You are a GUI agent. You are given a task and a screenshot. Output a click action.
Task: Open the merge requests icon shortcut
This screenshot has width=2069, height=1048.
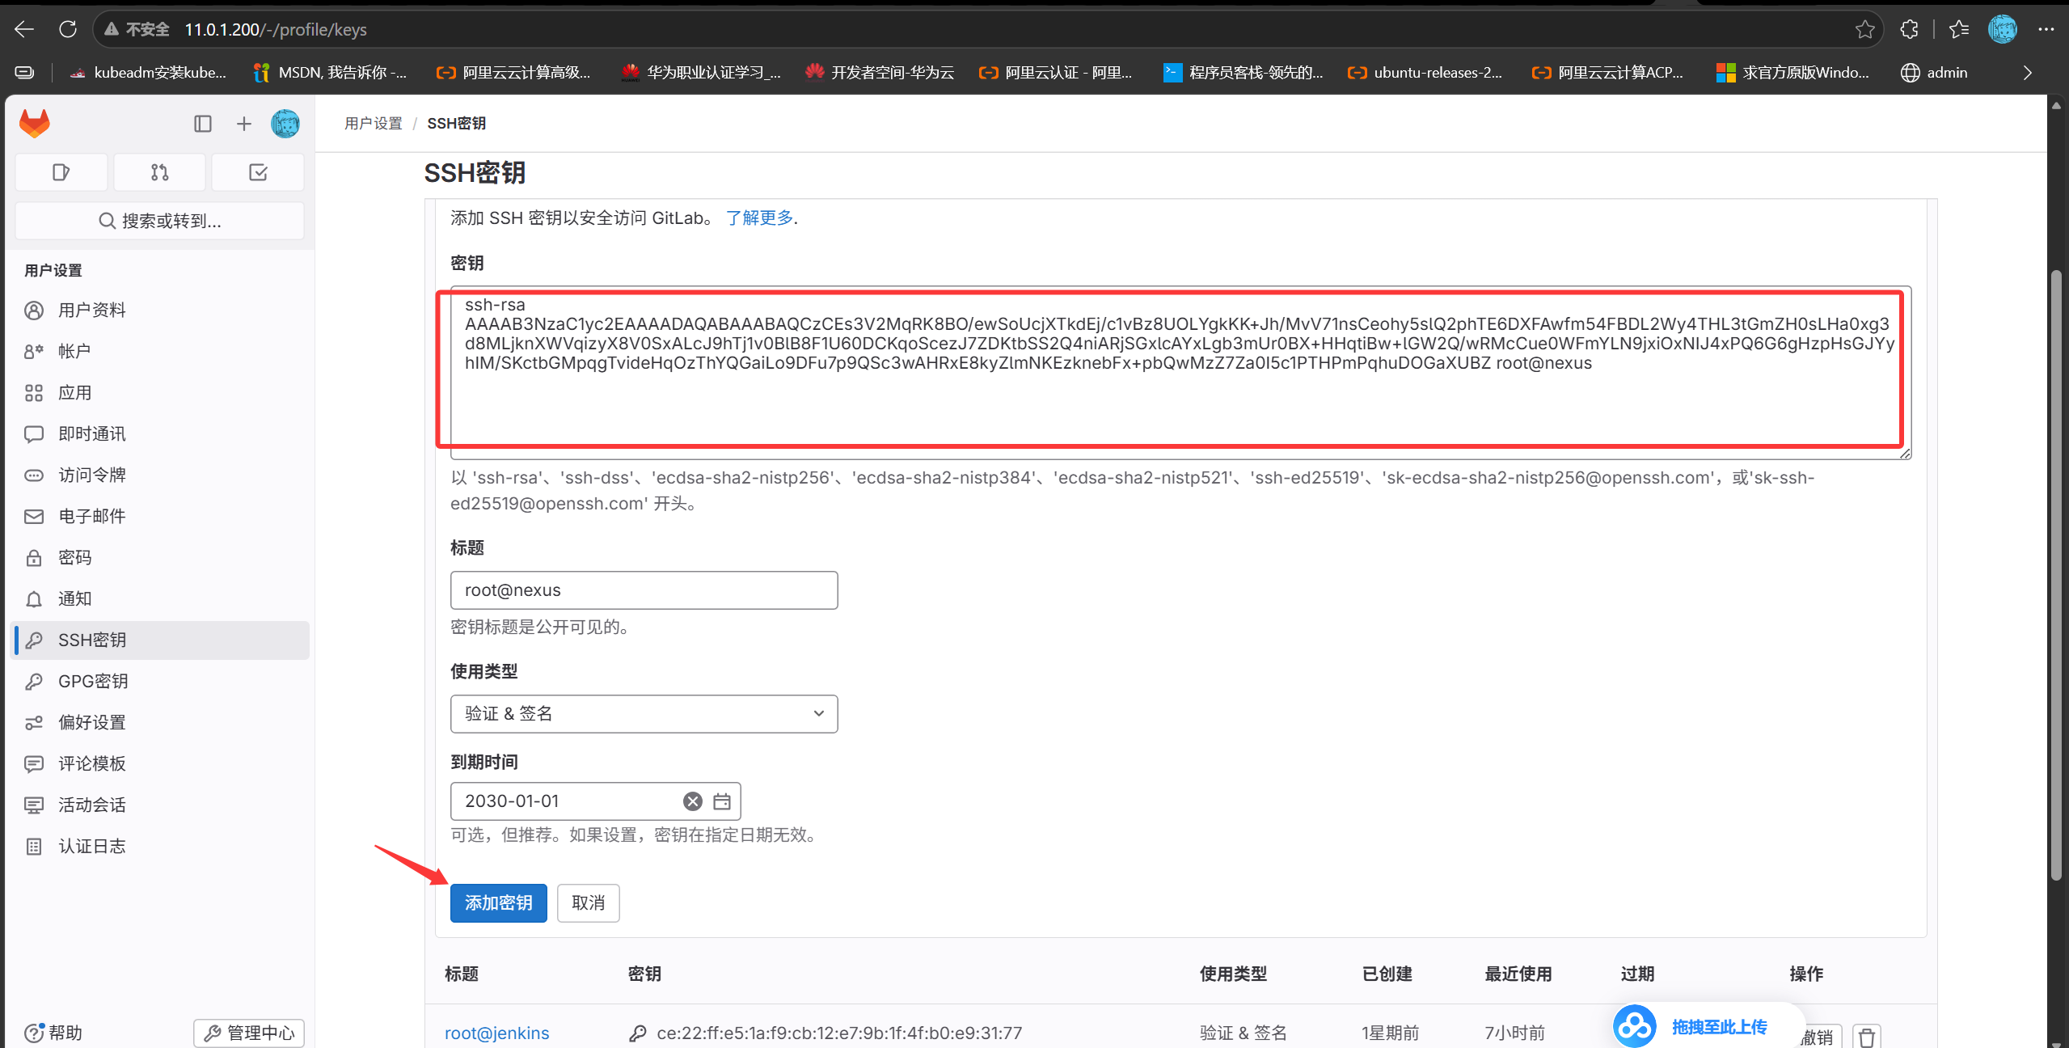coord(159,172)
